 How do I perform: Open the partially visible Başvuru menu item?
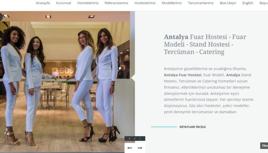click(x=264, y=3)
